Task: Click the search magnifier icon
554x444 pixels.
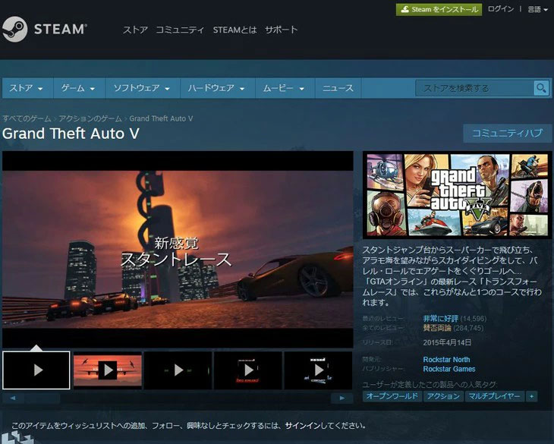Action: pos(541,88)
